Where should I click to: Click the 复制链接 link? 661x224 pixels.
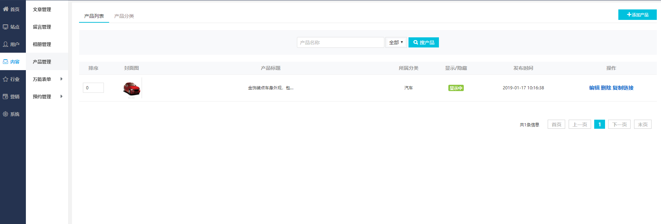click(623, 88)
